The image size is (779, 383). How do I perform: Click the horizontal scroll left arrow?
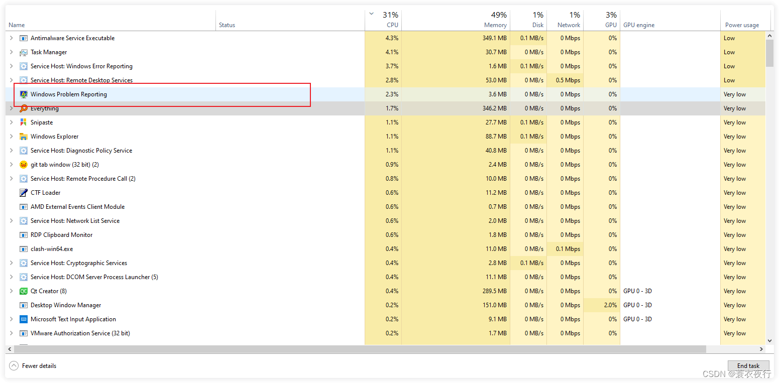pos(9,349)
